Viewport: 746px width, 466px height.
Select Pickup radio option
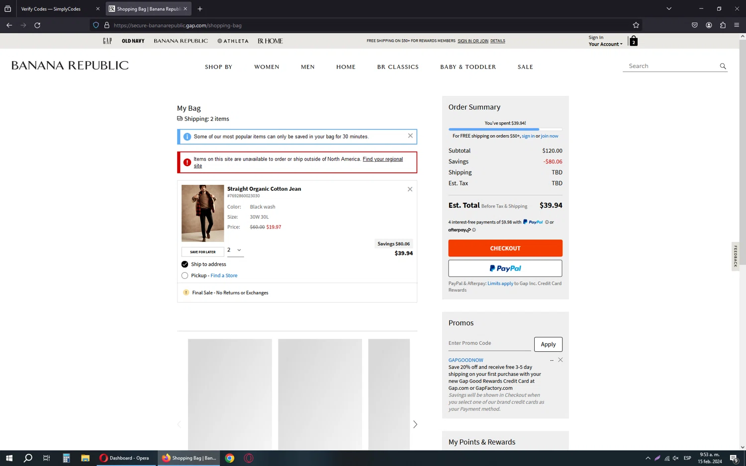(185, 275)
